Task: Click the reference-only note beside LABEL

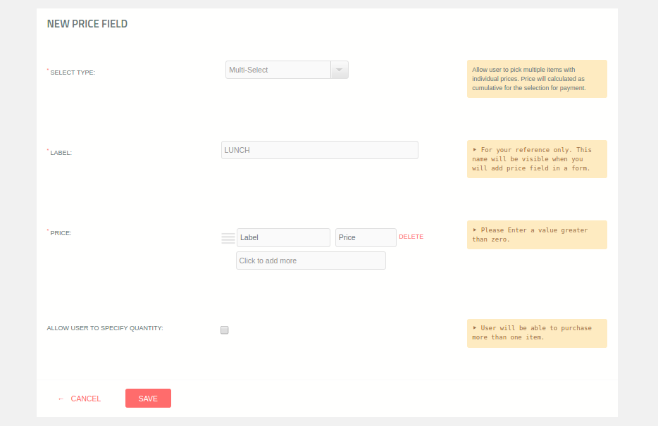Action: coord(537,159)
